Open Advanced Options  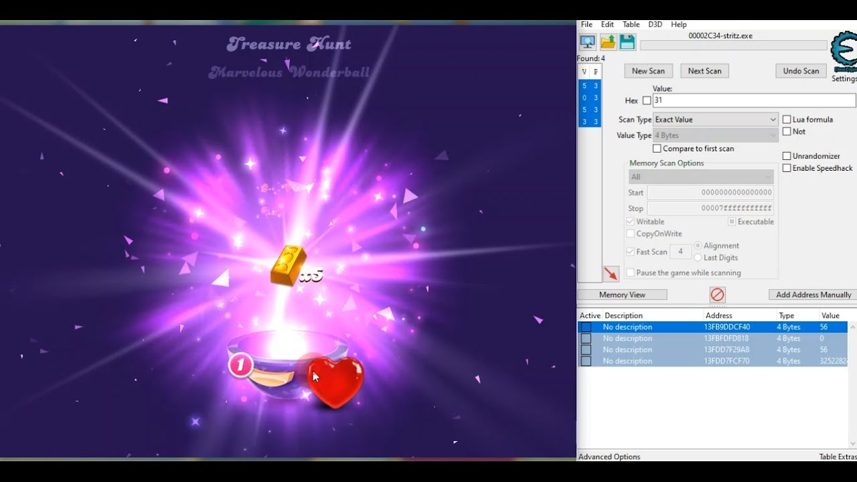[609, 457]
